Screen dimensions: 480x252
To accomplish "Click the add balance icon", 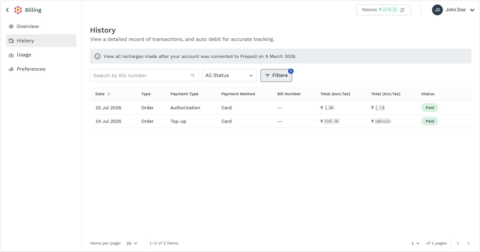I will click(x=402, y=10).
